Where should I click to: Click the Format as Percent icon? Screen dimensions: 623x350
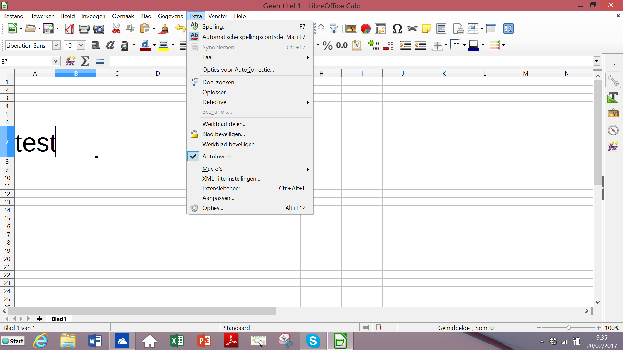point(327,45)
